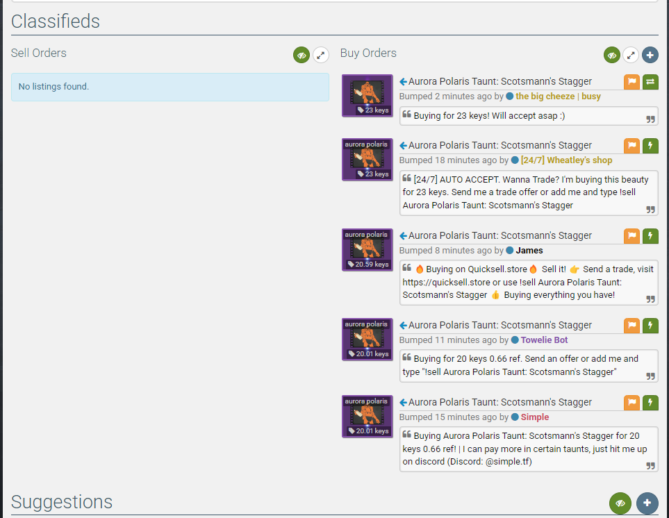
Task: Click '[24/7] AUTO ACCEPT' listing comment
Action: 529,193
